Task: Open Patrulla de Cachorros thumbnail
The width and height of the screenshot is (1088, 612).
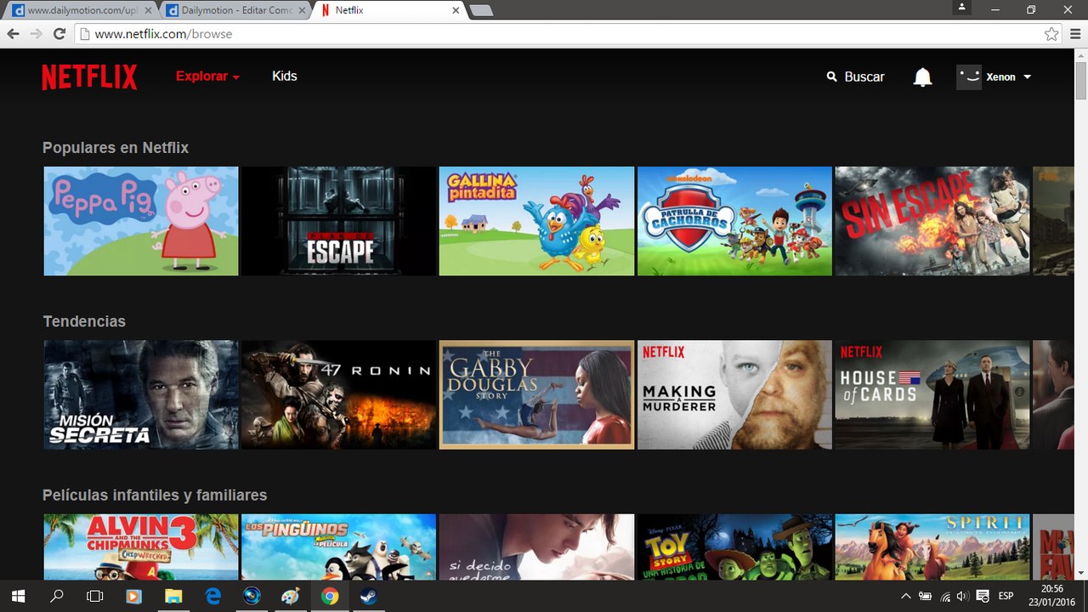Action: (735, 221)
